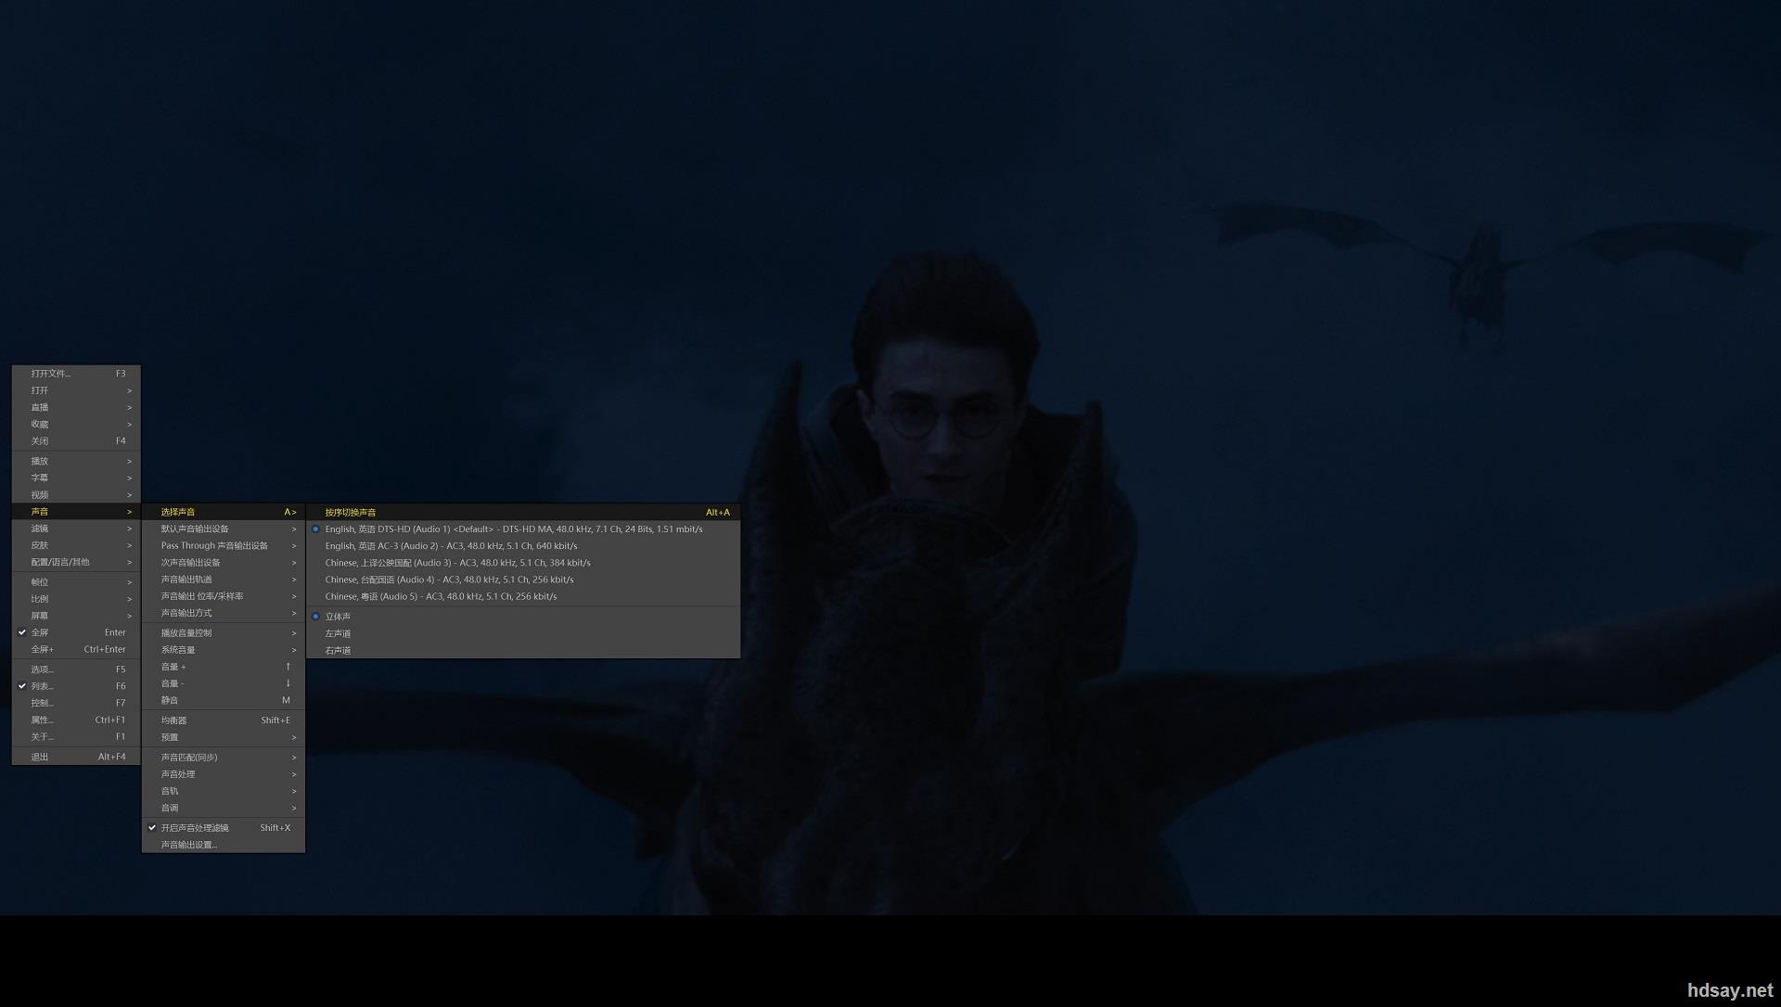Expand the 直播 submenu
Viewport: 1781px width, 1007px height.
pyautogui.click(x=76, y=407)
